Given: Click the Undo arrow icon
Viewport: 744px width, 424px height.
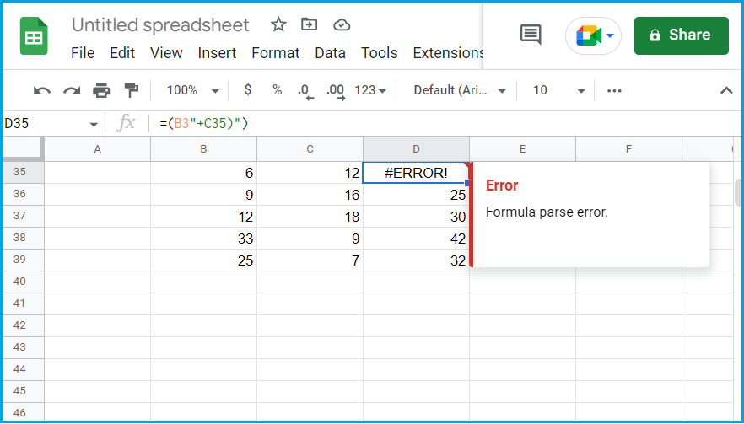Looking at the screenshot, I should pos(42,90).
